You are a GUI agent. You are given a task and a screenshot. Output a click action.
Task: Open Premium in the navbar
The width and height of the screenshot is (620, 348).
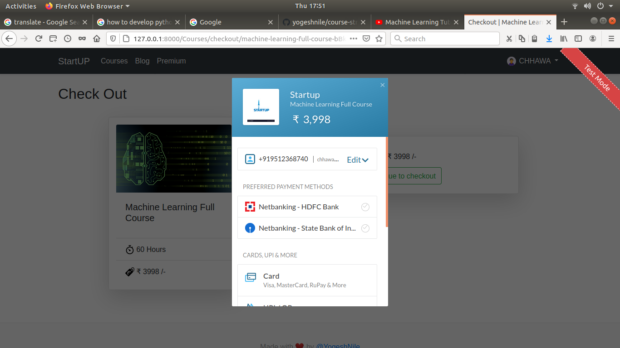click(x=171, y=61)
